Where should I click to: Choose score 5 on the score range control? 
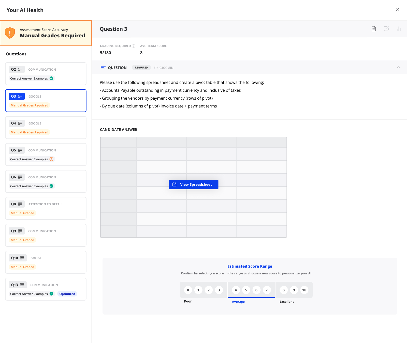coord(246,290)
